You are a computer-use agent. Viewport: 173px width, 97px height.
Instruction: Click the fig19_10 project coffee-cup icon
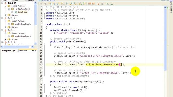[5, 18]
